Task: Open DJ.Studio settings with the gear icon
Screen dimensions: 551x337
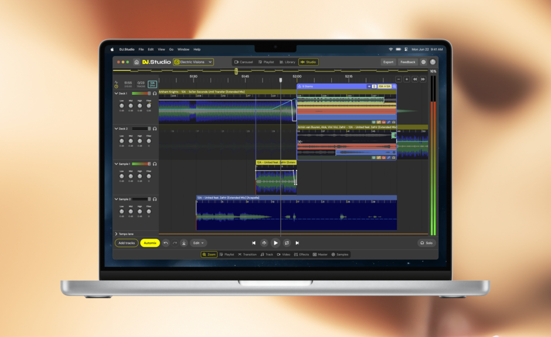Action: click(x=424, y=62)
